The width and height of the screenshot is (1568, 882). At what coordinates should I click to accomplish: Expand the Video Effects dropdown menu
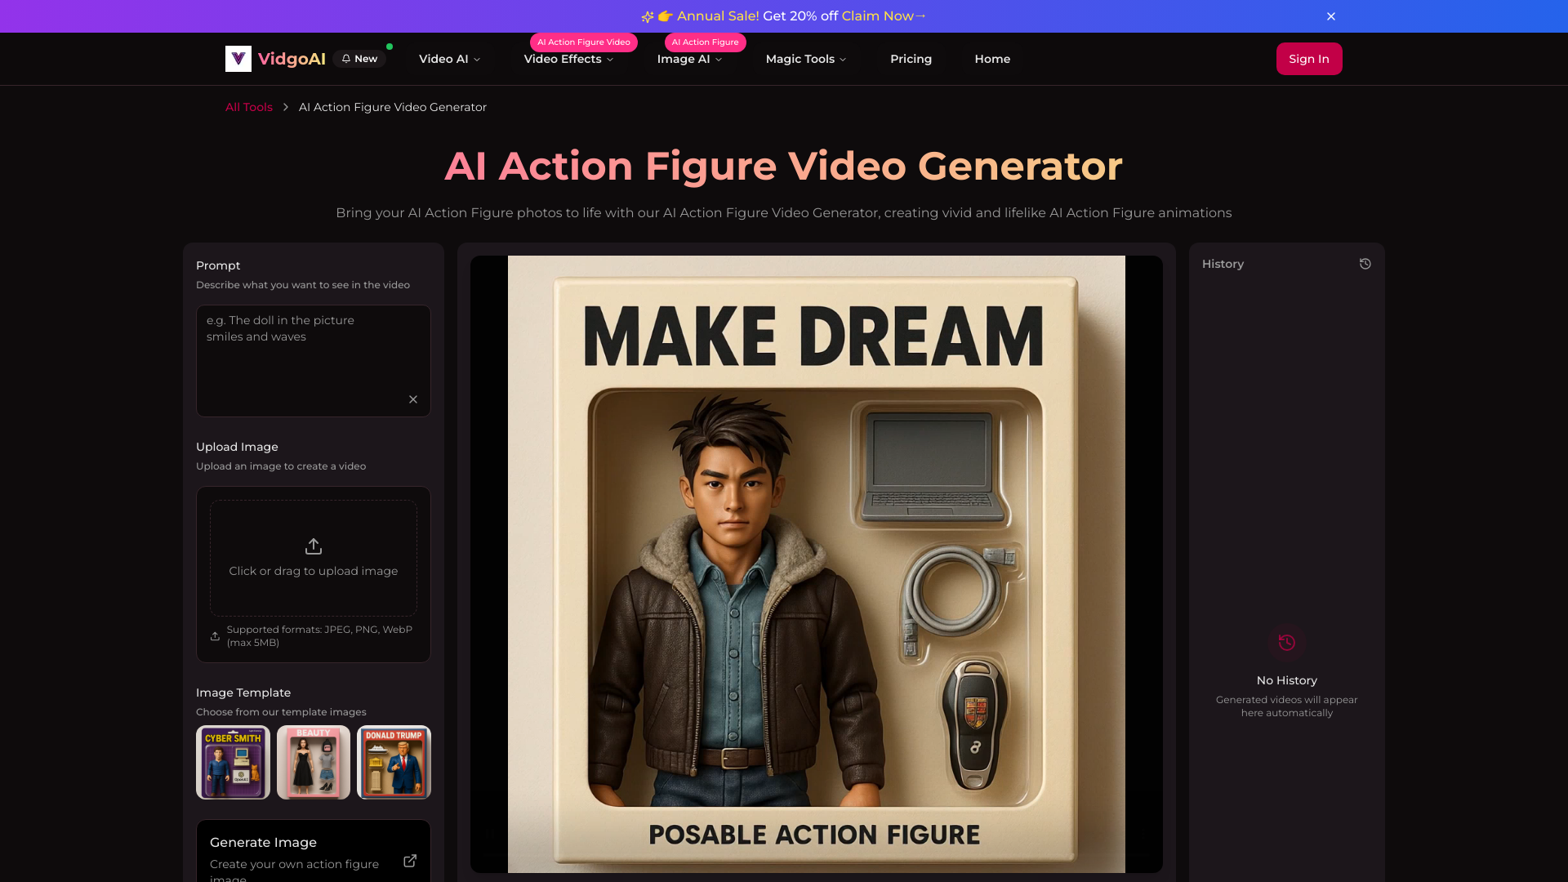click(568, 59)
